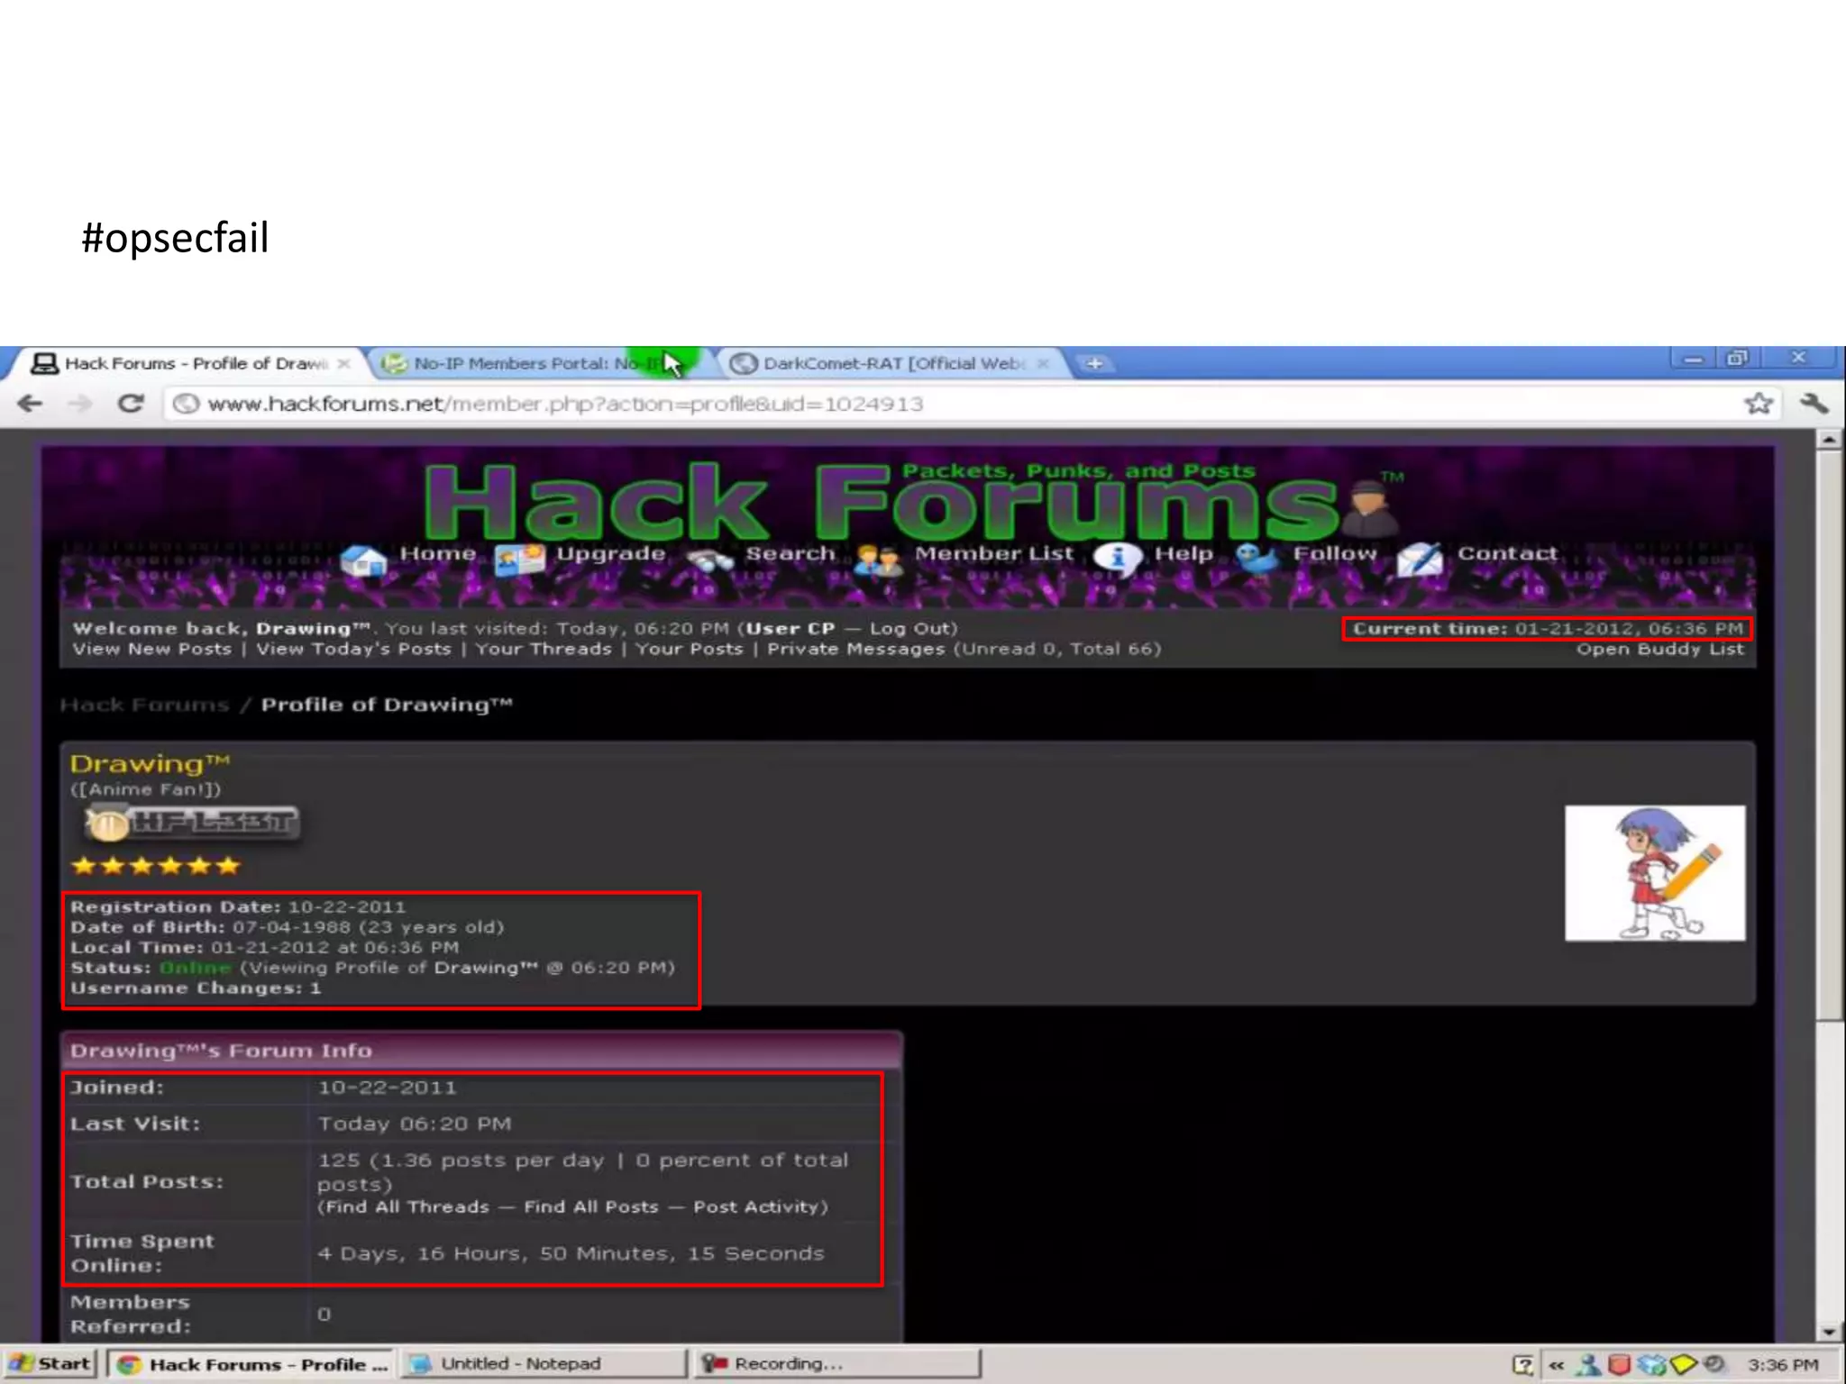Click the vertical scrollbar thumb

pos(1829,734)
